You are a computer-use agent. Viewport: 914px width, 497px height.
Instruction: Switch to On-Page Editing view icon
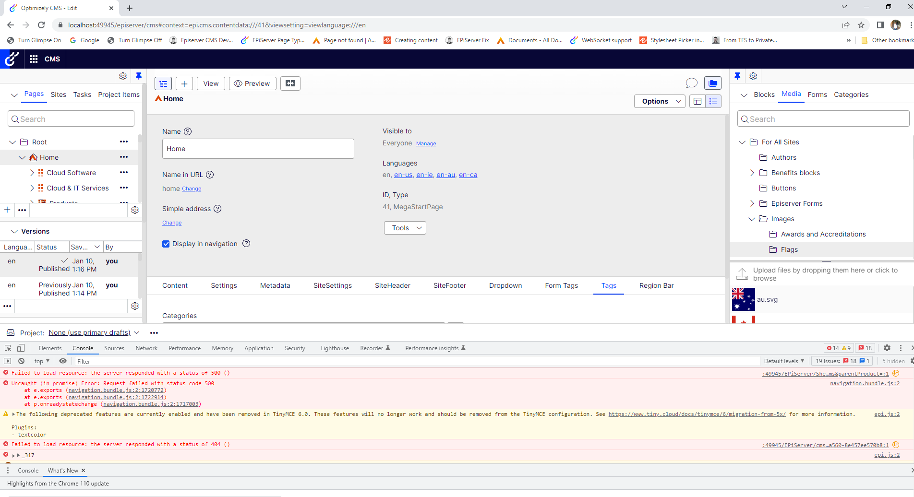(x=698, y=101)
